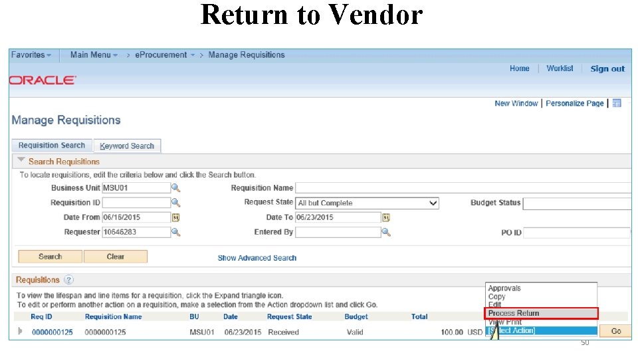The height and width of the screenshot is (359, 638).
Task: Collapse the Search Requisitions section
Action: 21,160
